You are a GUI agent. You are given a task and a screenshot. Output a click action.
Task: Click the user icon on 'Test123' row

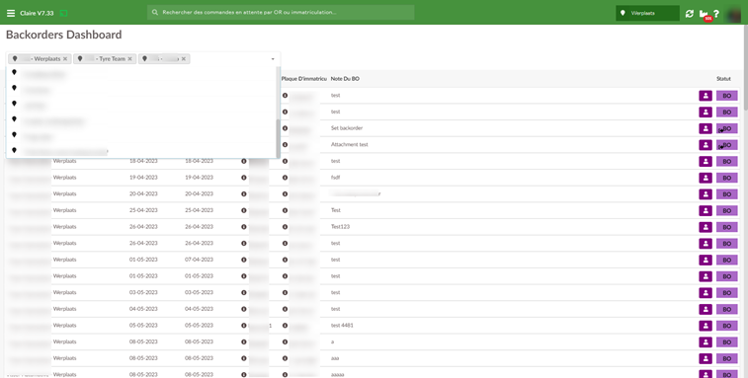coord(706,227)
